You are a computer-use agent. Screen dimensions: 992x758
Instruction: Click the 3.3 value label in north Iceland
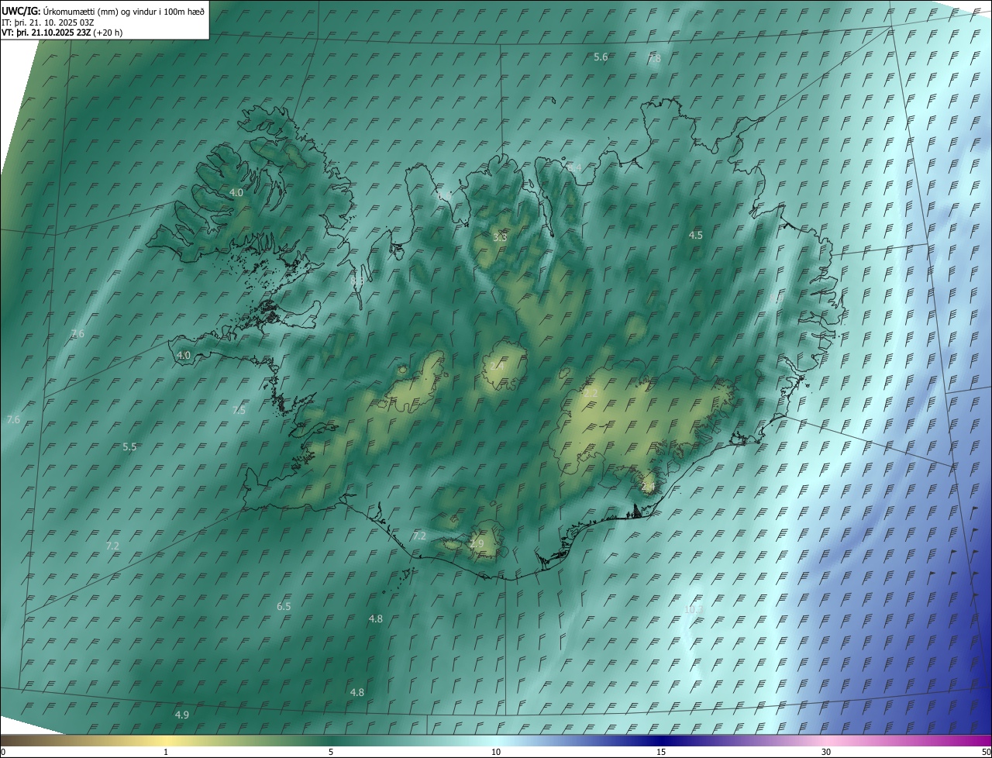click(500, 237)
